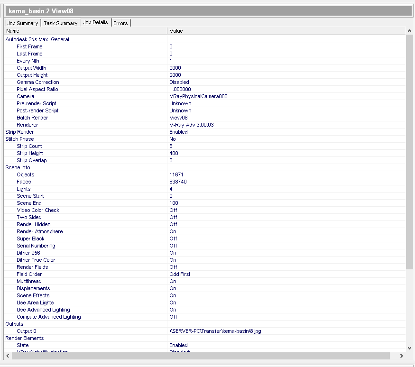This screenshot has width=415, height=367.
Task: Show the Errors tab
Action: [120, 23]
